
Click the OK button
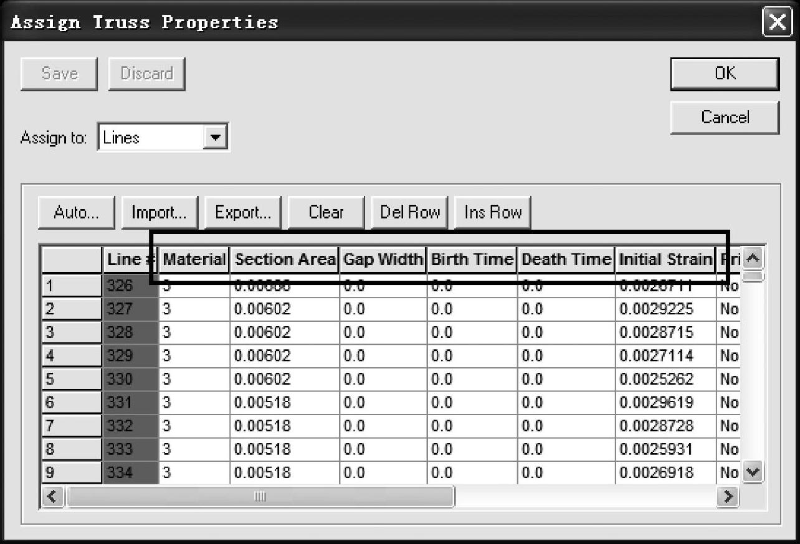(x=725, y=74)
